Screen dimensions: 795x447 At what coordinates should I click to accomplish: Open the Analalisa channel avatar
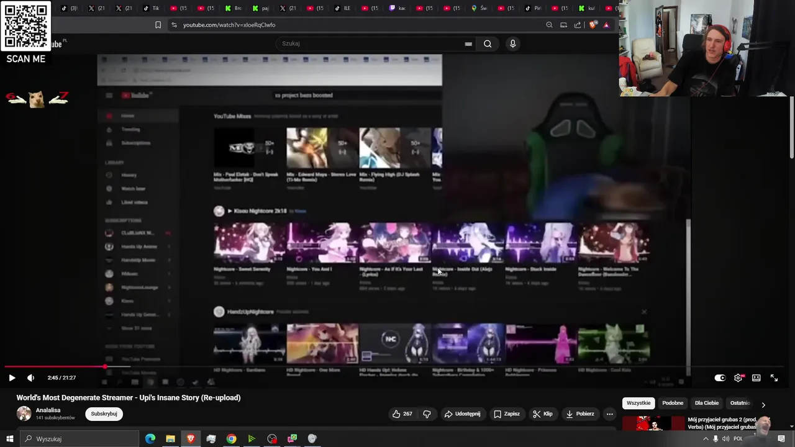[24, 413]
